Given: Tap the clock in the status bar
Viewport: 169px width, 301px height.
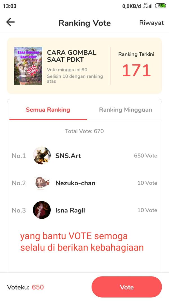Looking at the screenshot, I should (10, 6).
